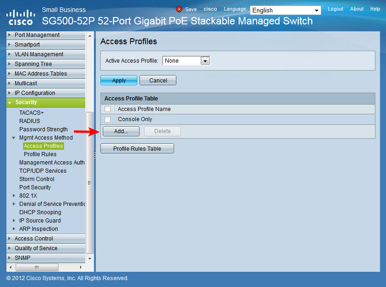Expand the Quality of Service menu

pos(46,248)
